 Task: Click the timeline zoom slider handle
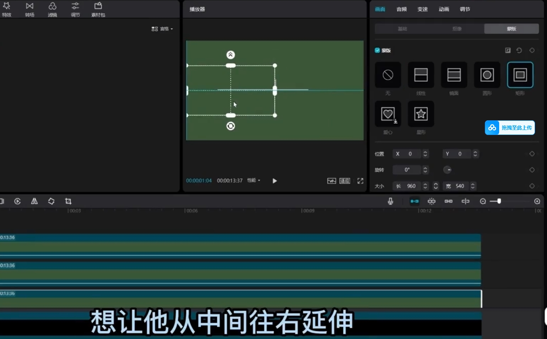click(x=499, y=201)
